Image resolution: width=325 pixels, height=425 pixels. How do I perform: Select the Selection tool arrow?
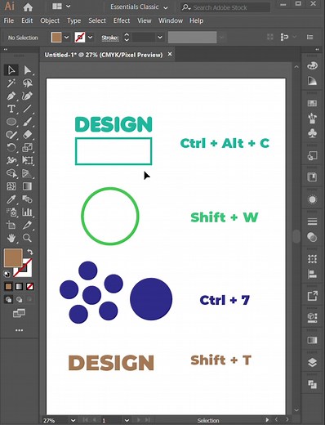[x=11, y=70]
